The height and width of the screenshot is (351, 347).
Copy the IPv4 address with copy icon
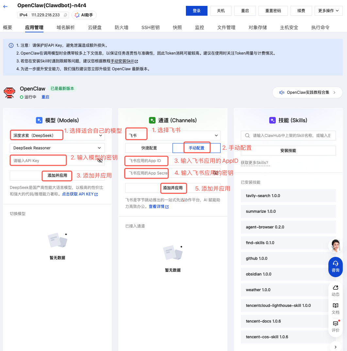coord(65,15)
